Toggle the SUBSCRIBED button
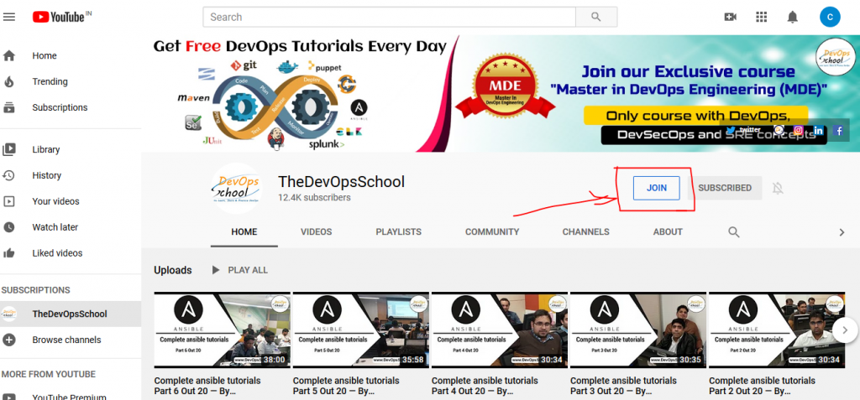Viewport: 860px width, 400px height. [x=725, y=188]
